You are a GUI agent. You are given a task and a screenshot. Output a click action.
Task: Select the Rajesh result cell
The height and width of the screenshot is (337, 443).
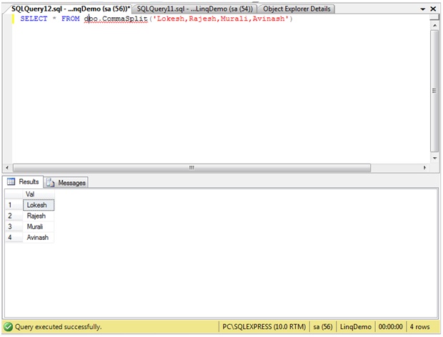pyautogui.click(x=39, y=216)
